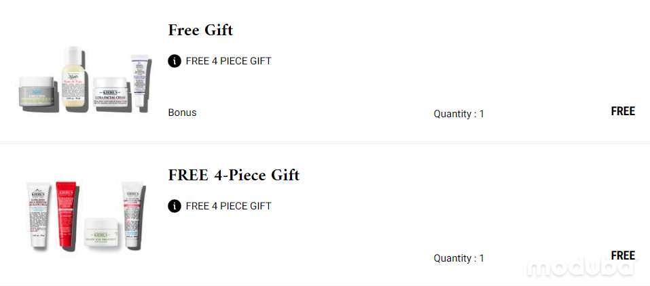Select the gray jar in first gift image
Image resolution: width=650 pixels, height=286 pixels.
[37, 92]
